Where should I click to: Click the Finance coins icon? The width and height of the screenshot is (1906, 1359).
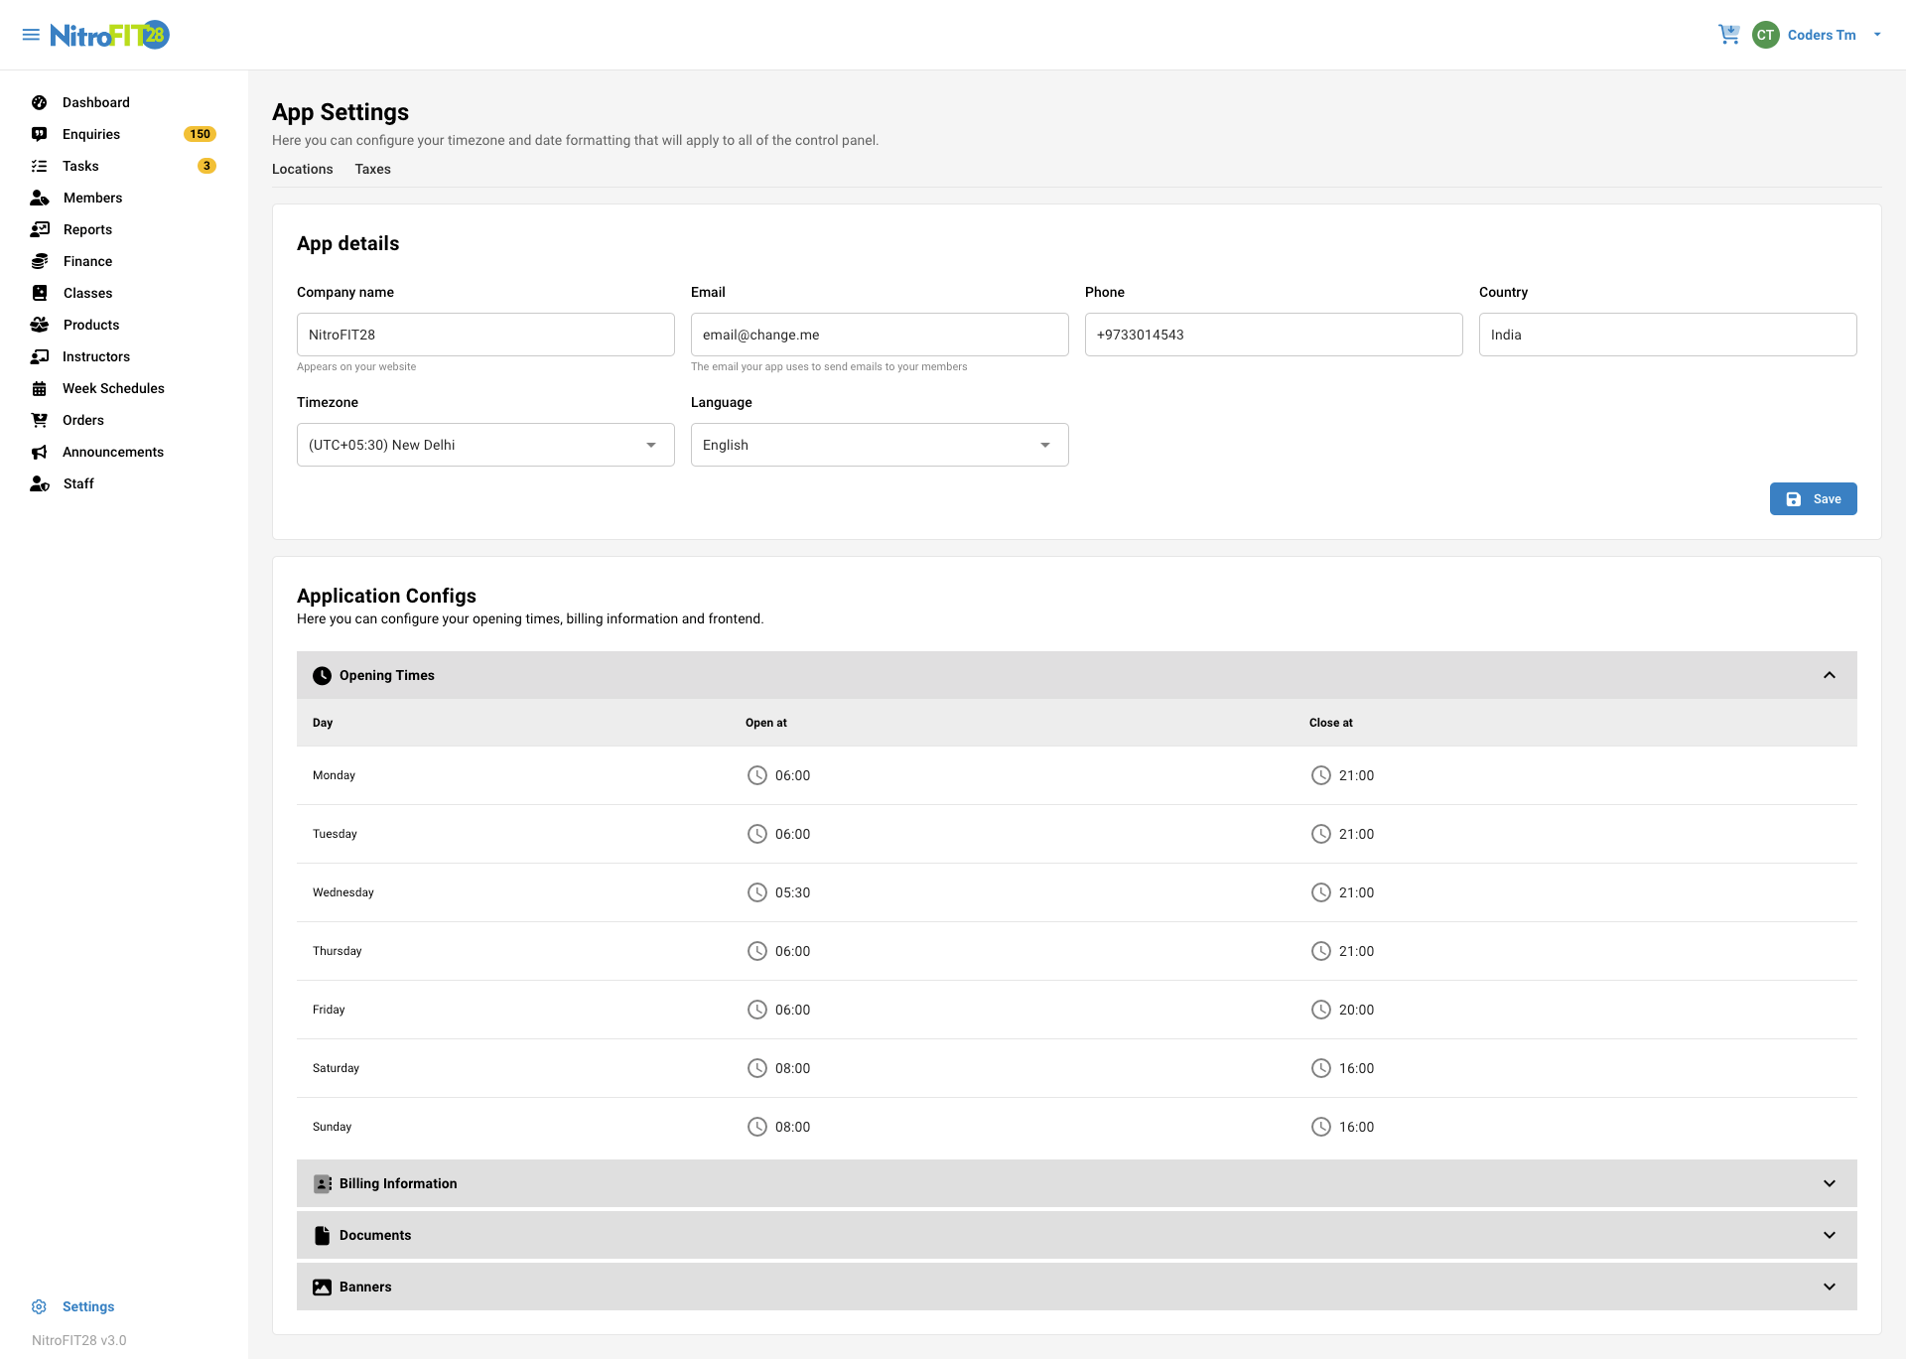[40, 261]
